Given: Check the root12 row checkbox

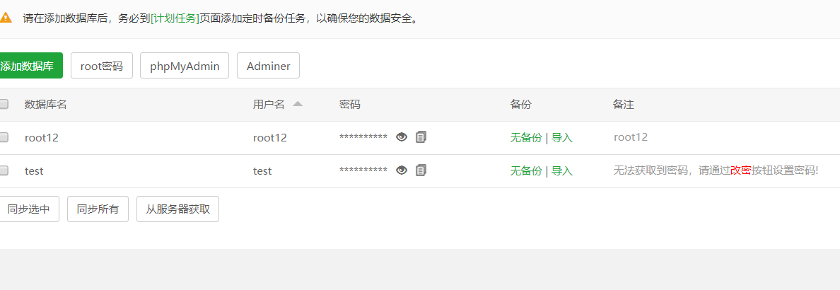Looking at the screenshot, I should click(x=4, y=137).
